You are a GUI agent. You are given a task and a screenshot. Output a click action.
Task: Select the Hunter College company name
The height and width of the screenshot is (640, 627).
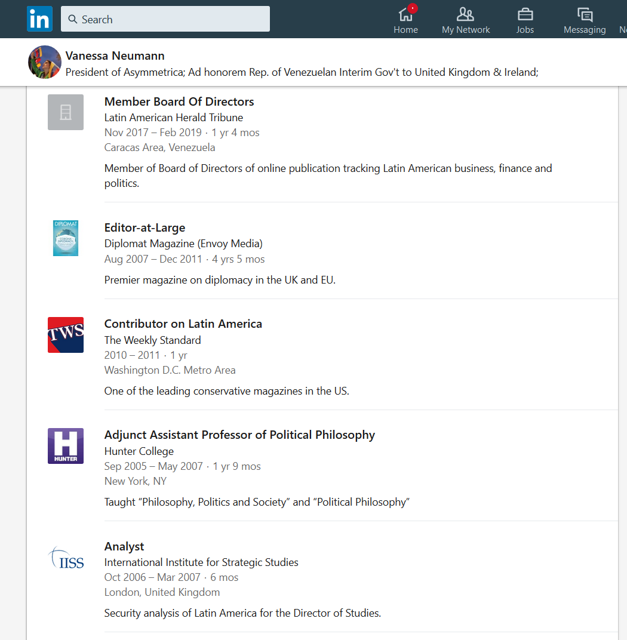[139, 451]
